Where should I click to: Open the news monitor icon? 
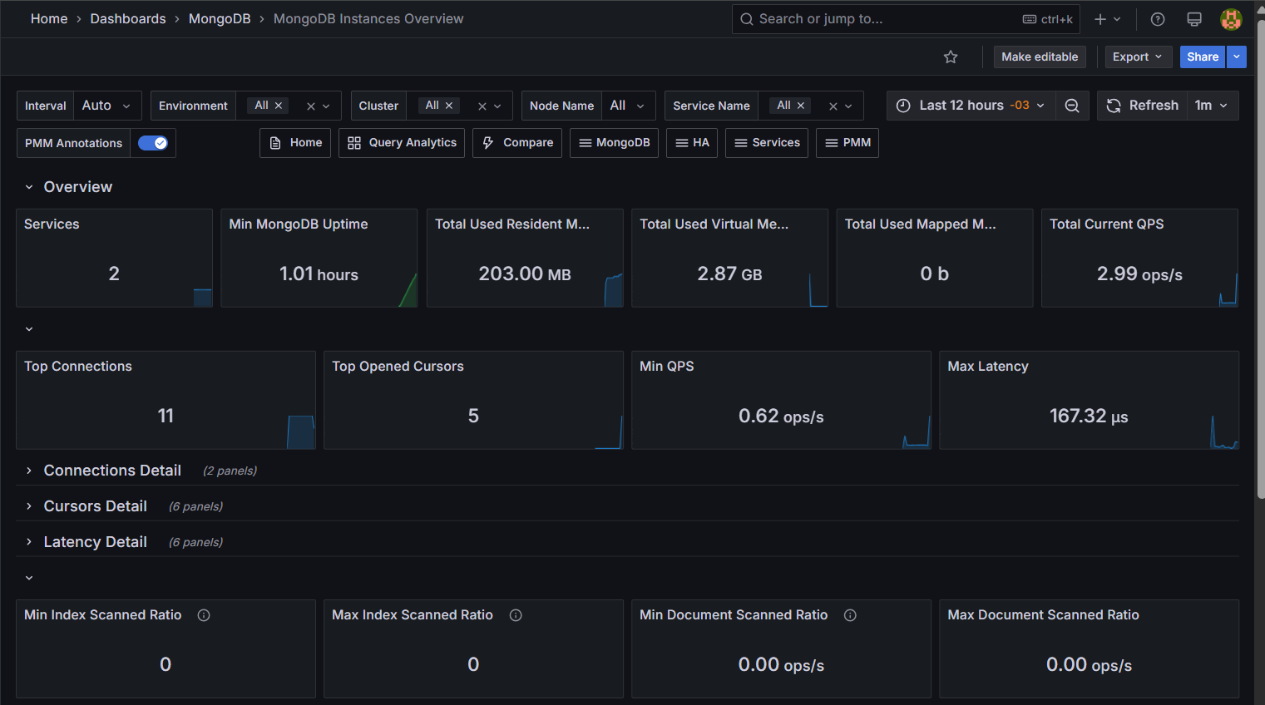click(x=1193, y=19)
